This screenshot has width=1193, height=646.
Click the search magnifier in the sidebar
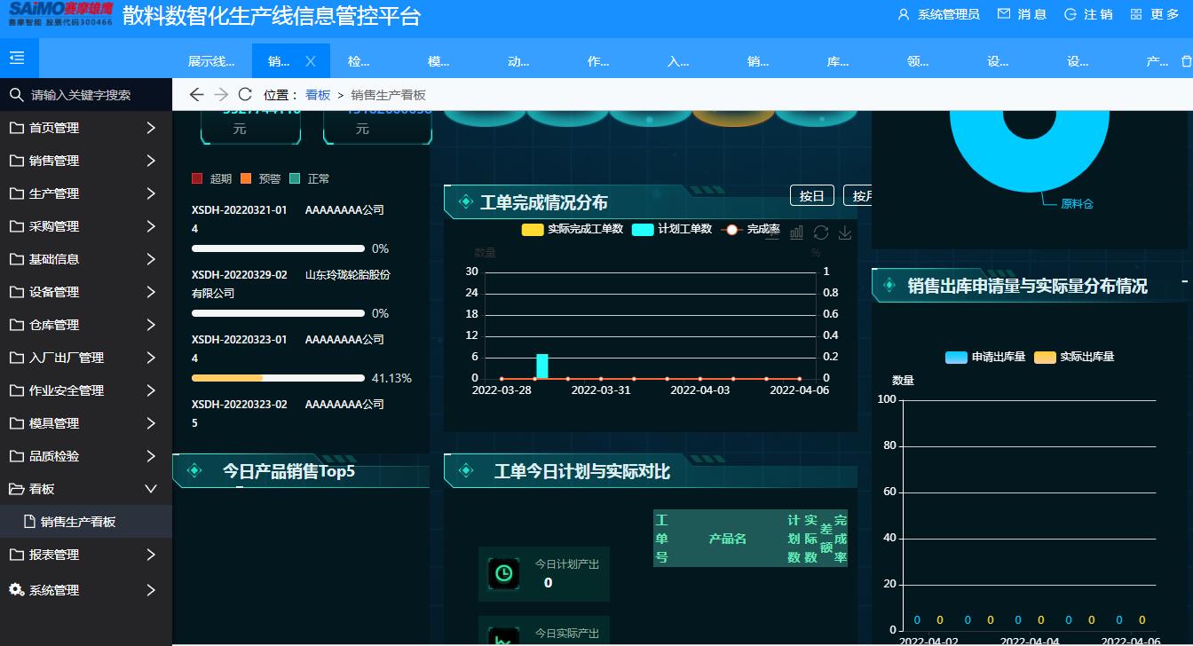[x=16, y=94]
